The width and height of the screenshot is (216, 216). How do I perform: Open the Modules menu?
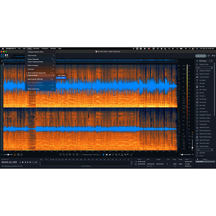pyautogui.click(x=36, y=48)
